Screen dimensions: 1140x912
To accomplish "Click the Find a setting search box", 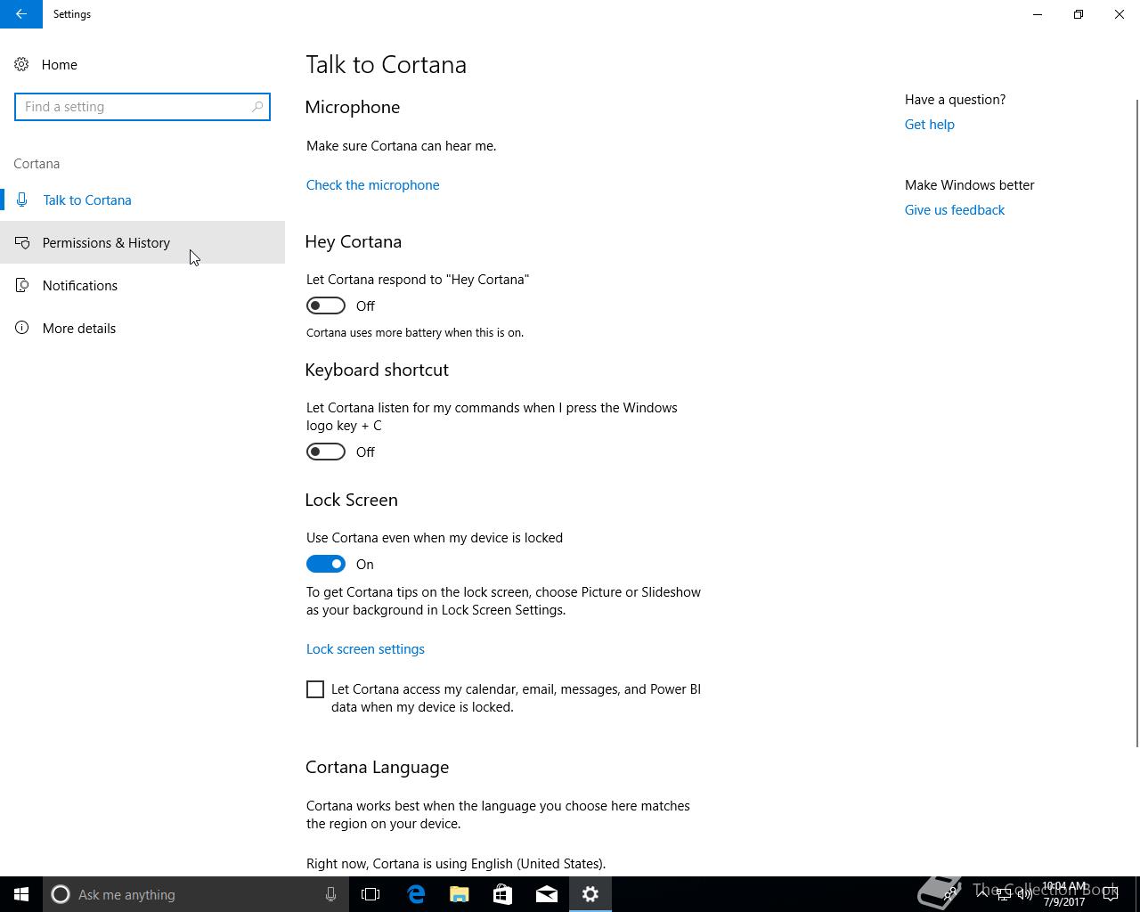I will [x=142, y=107].
